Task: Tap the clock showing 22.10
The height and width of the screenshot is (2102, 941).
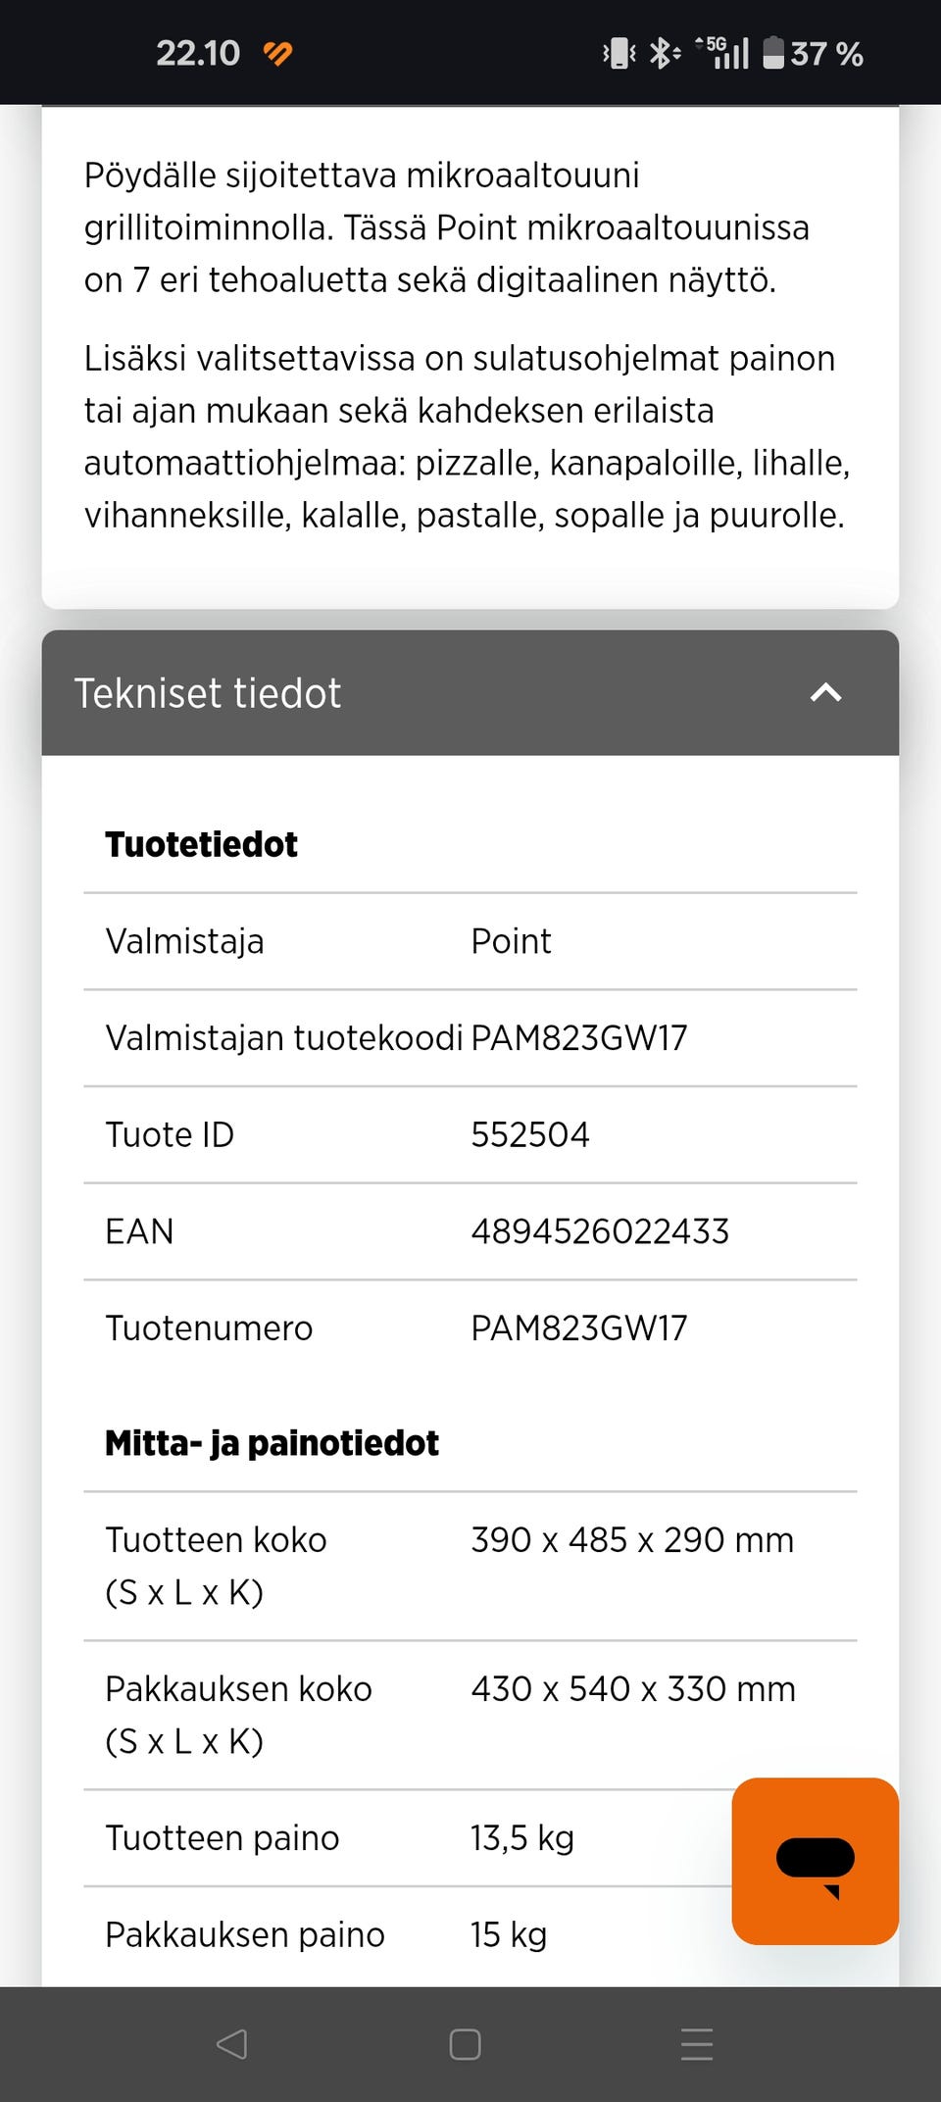Action: coord(198,53)
